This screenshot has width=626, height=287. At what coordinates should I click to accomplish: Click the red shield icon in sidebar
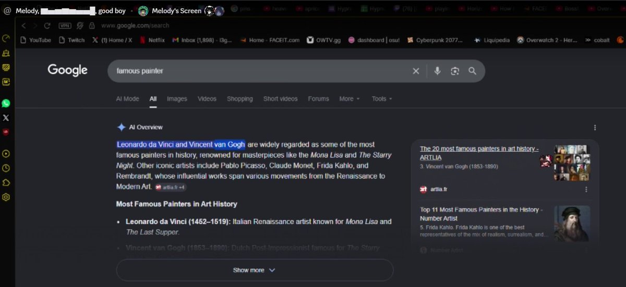coord(6,132)
